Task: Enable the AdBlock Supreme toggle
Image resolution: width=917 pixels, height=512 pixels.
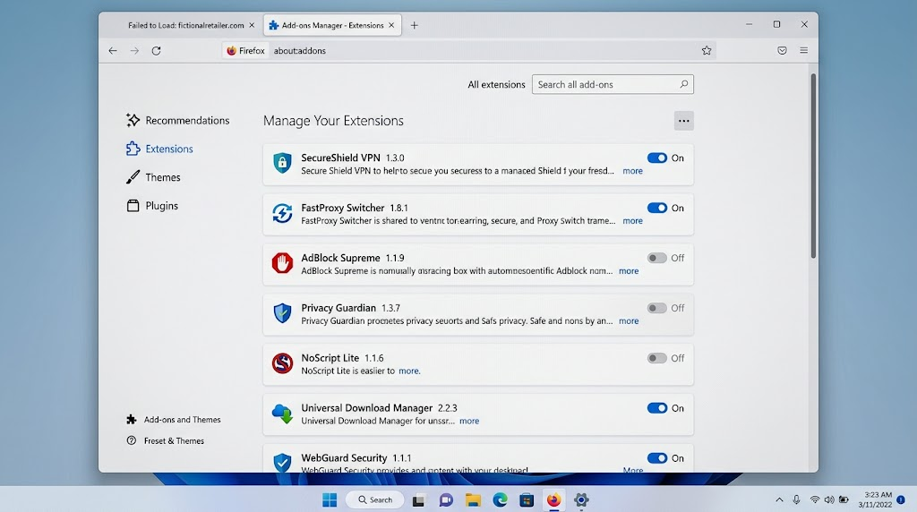Action: (x=656, y=258)
